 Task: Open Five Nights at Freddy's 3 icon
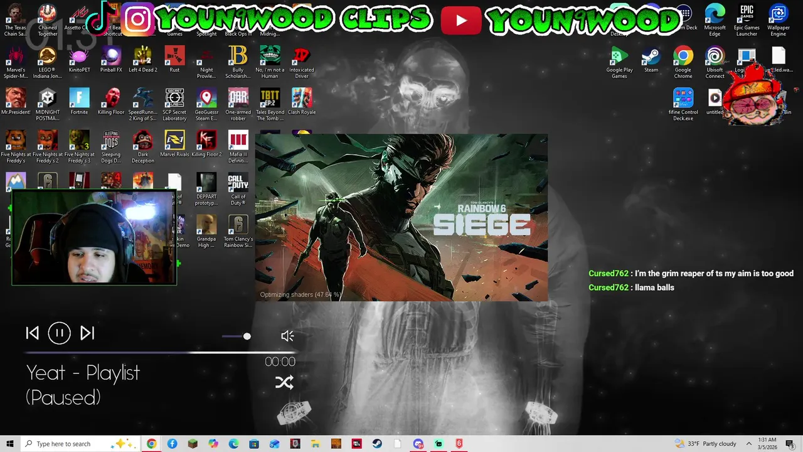coord(79,147)
